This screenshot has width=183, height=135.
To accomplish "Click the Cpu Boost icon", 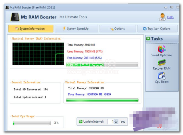I will (162, 76).
